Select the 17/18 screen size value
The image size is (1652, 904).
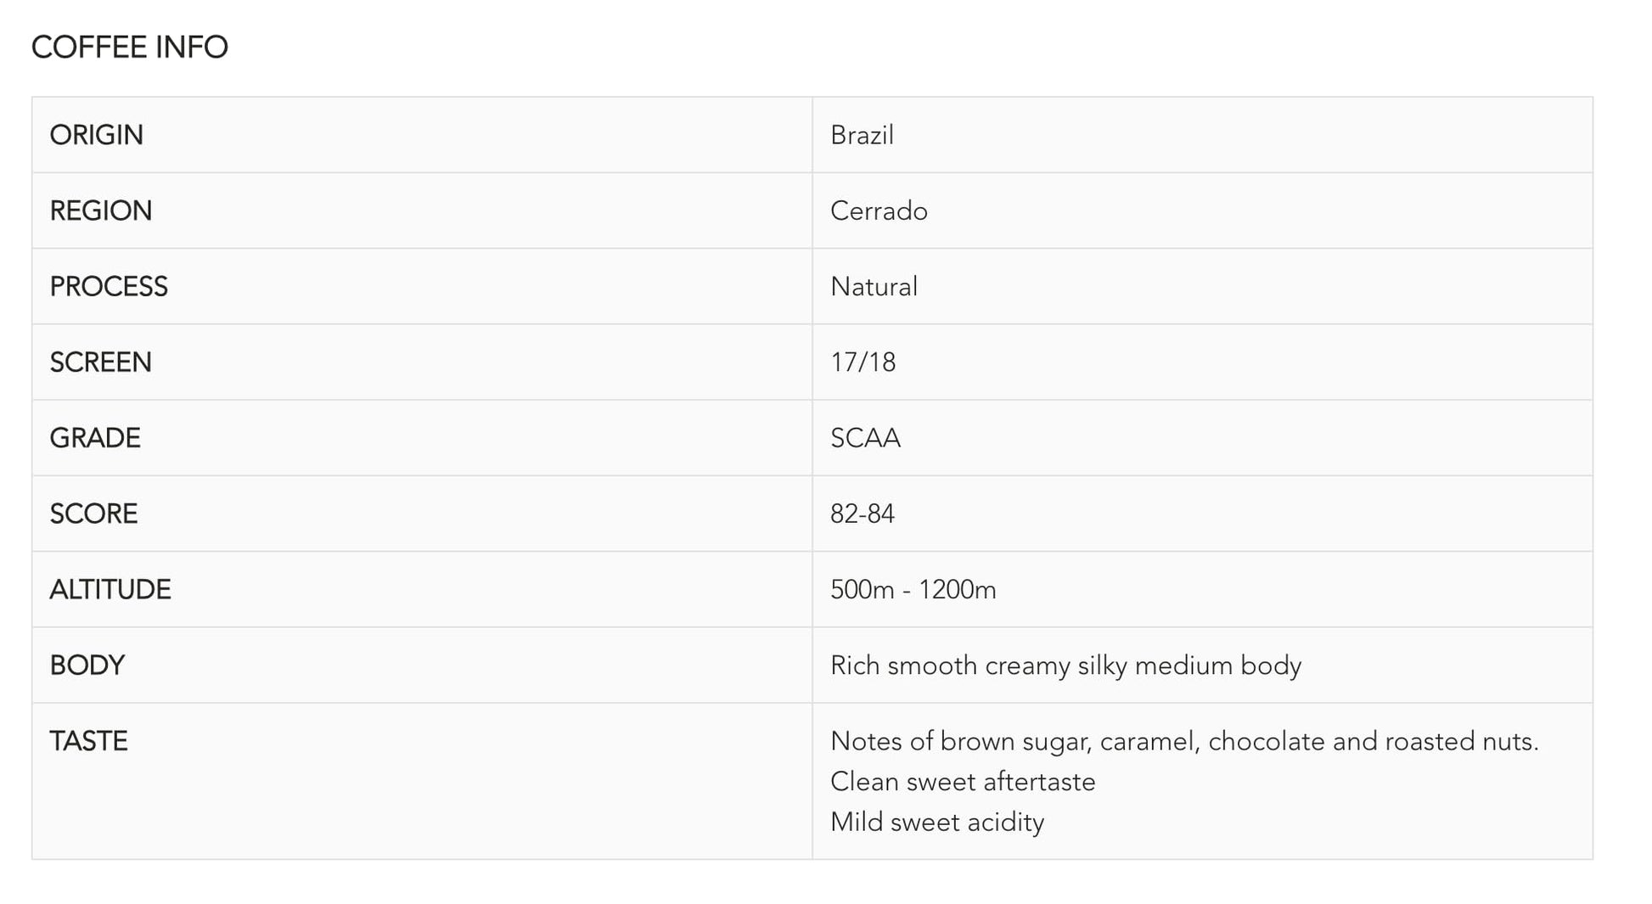(x=863, y=362)
